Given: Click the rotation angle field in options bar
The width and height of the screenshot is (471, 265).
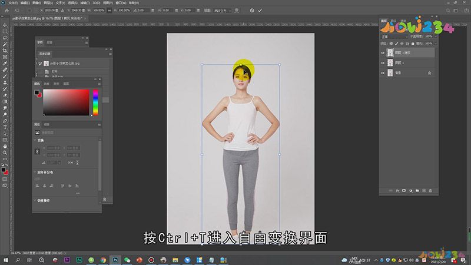Looking at the screenshot, I should 142,11.
